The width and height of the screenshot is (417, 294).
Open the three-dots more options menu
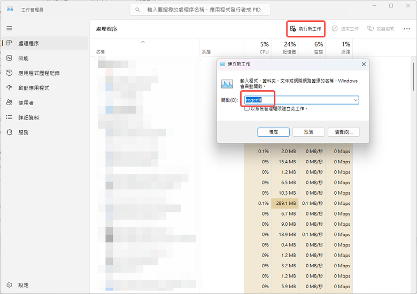click(407, 29)
